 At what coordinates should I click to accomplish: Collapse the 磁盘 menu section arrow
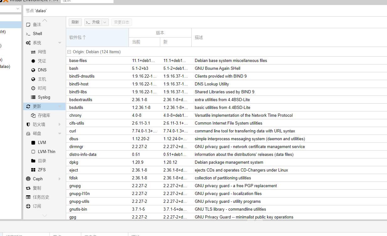60,133
